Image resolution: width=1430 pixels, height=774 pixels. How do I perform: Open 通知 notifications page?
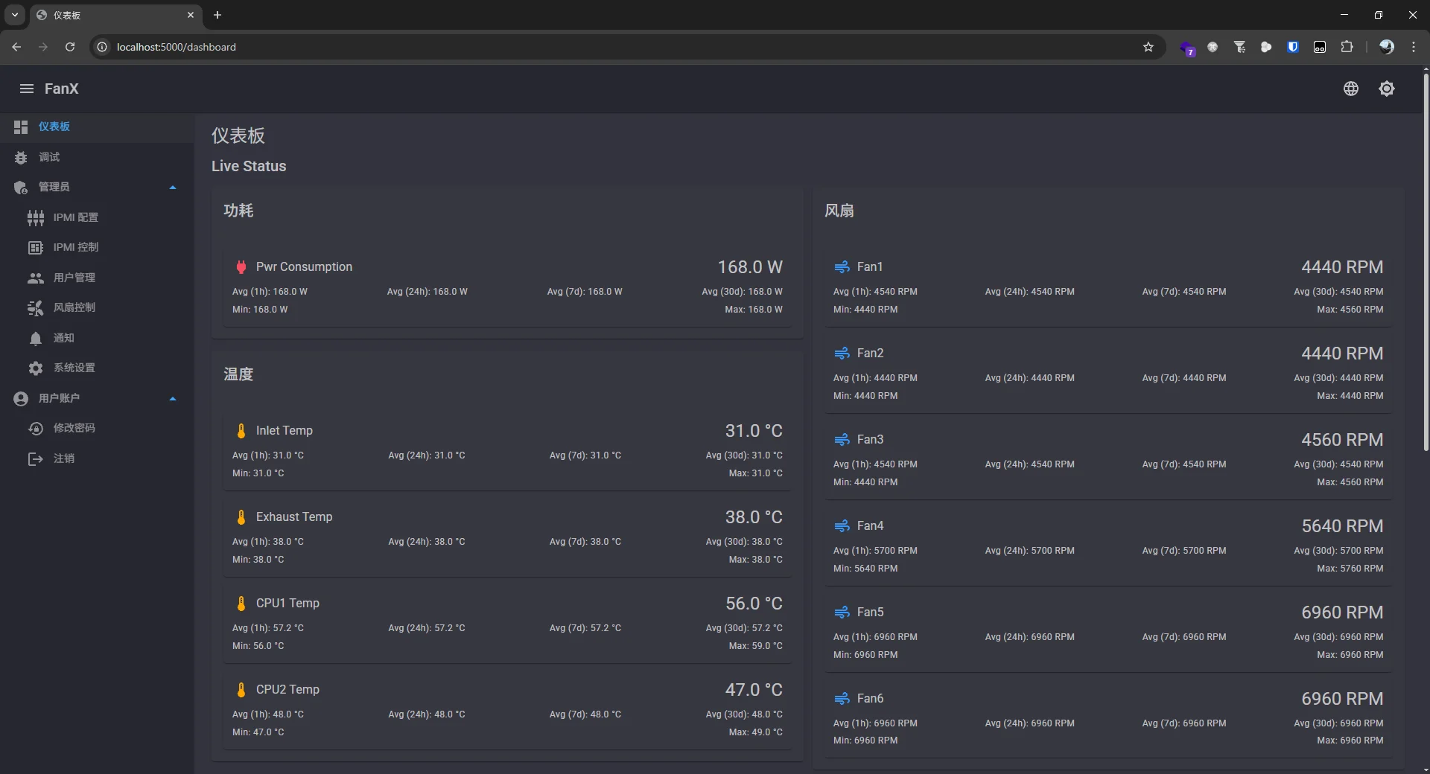97,338
